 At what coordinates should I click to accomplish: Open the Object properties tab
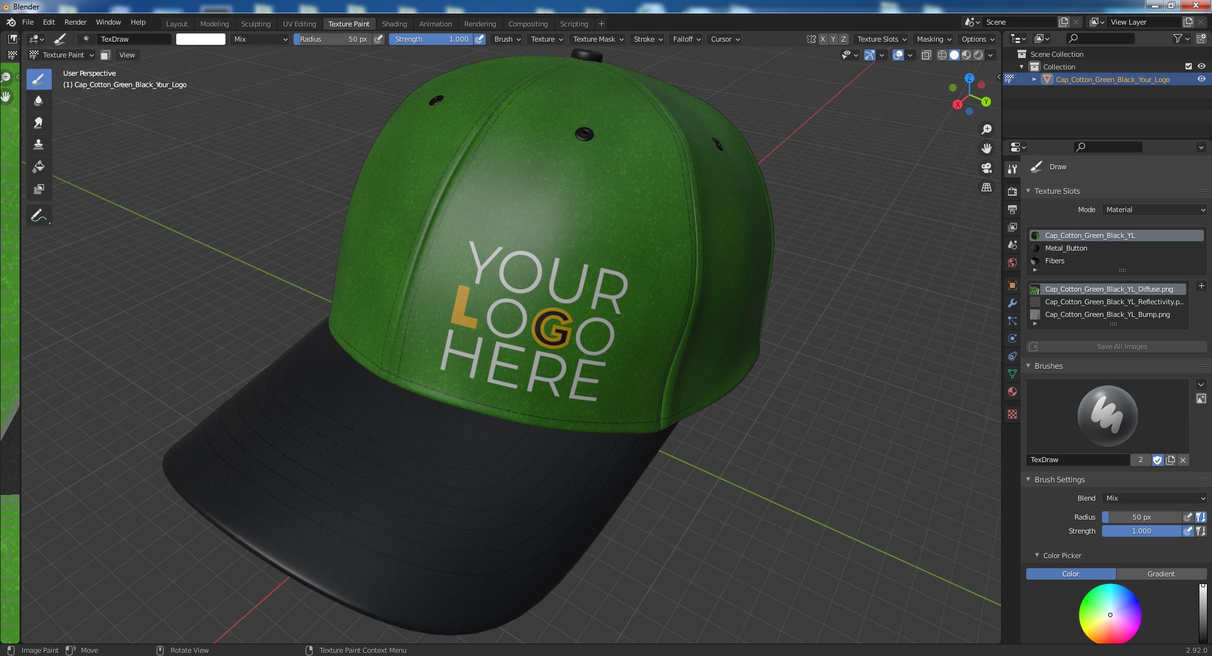1012,285
